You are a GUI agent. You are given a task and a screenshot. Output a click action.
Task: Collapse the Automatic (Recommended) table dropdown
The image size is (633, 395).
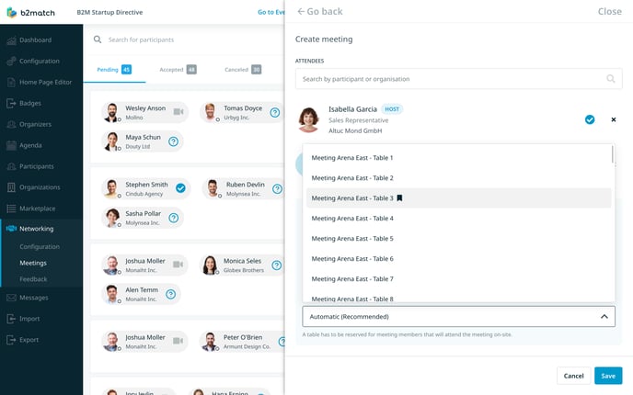pos(458,316)
